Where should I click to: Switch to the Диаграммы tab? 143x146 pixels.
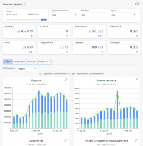click(19, 62)
